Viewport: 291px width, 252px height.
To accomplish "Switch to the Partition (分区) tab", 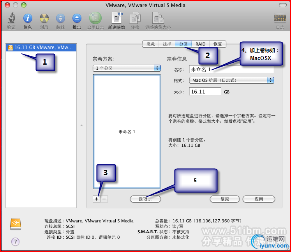I will pos(183,44).
